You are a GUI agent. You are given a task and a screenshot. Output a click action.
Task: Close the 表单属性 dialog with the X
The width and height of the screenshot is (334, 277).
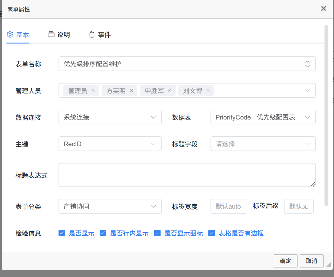tap(323, 9)
